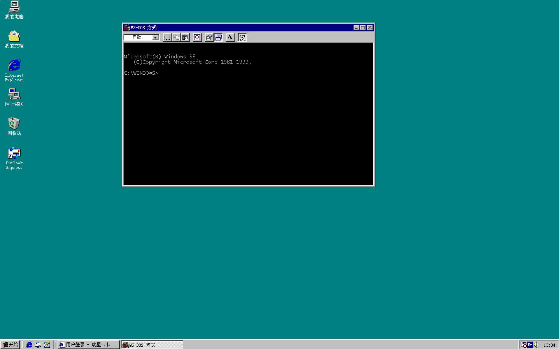Viewport: 559px width, 349px height.
Task: Click the Copy icon in MS-DOS toolbar
Action: point(176,37)
